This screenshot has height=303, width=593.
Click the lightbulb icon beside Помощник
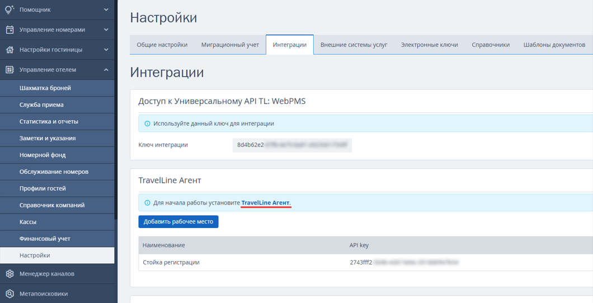[x=10, y=10]
